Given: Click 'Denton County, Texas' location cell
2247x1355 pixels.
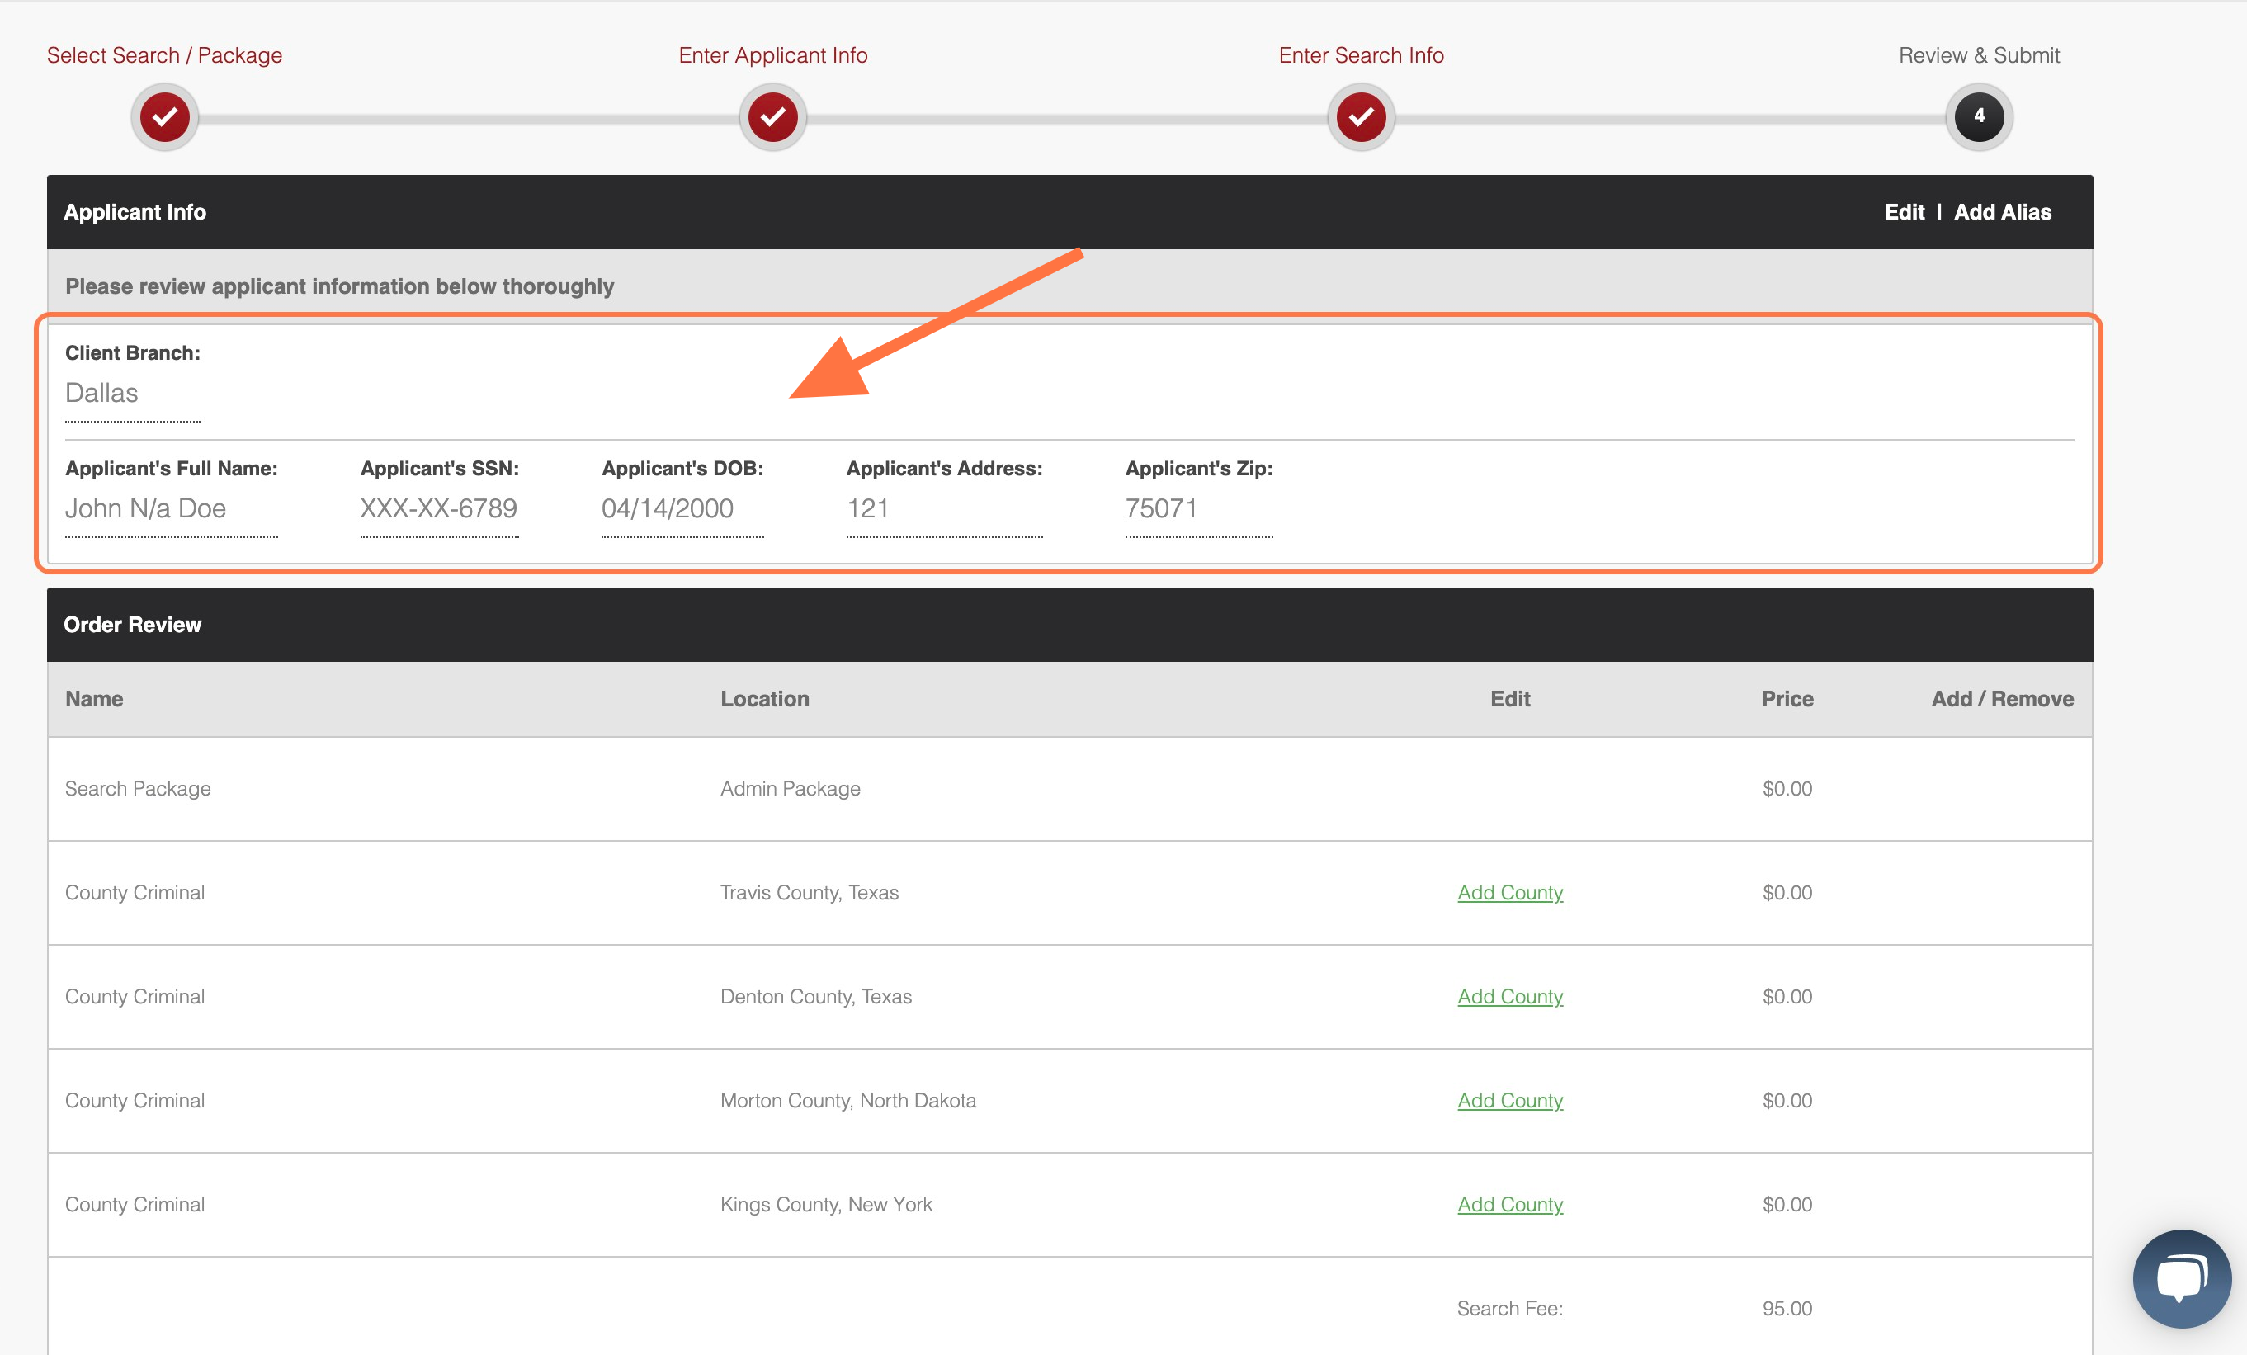Looking at the screenshot, I should point(815,997).
